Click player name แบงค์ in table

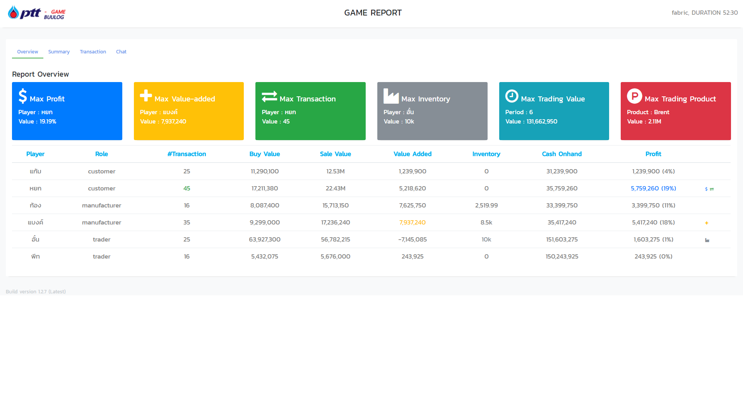point(35,223)
